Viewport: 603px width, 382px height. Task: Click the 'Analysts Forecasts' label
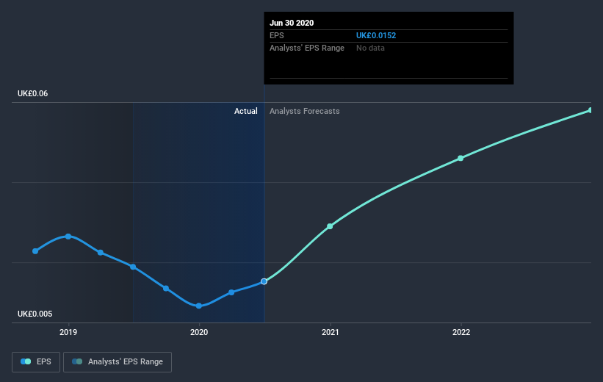click(x=305, y=111)
